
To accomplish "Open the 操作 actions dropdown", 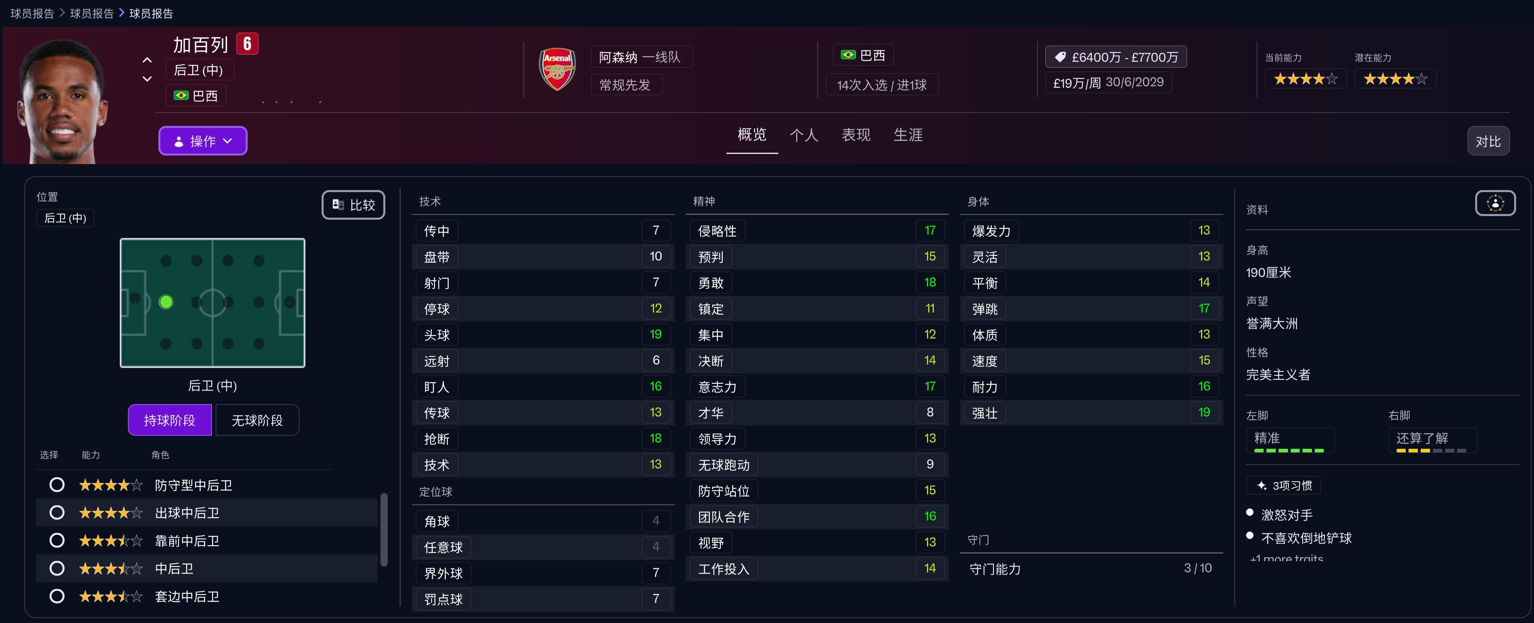I will 203,141.
